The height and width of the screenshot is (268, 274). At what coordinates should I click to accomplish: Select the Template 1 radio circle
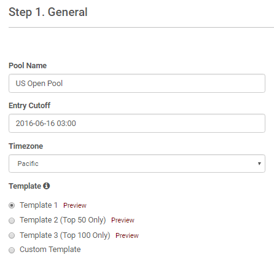[x=12, y=205]
